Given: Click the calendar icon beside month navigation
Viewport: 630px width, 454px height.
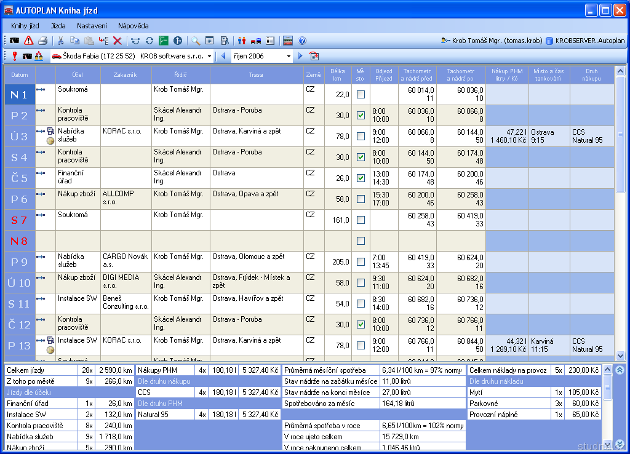Looking at the screenshot, I should click(314, 56).
